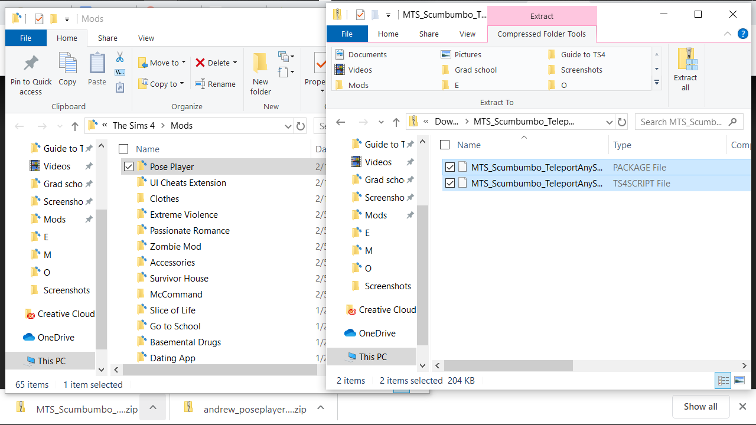The height and width of the screenshot is (425, 756).
Task: Open the andrew_poseplayer zip download item
Action: [246, 408]
